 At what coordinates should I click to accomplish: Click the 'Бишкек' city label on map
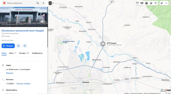[86, 82]
